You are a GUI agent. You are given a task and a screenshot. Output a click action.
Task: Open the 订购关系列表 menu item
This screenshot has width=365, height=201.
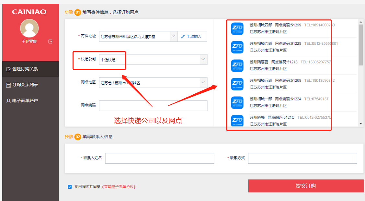[30, 85]
